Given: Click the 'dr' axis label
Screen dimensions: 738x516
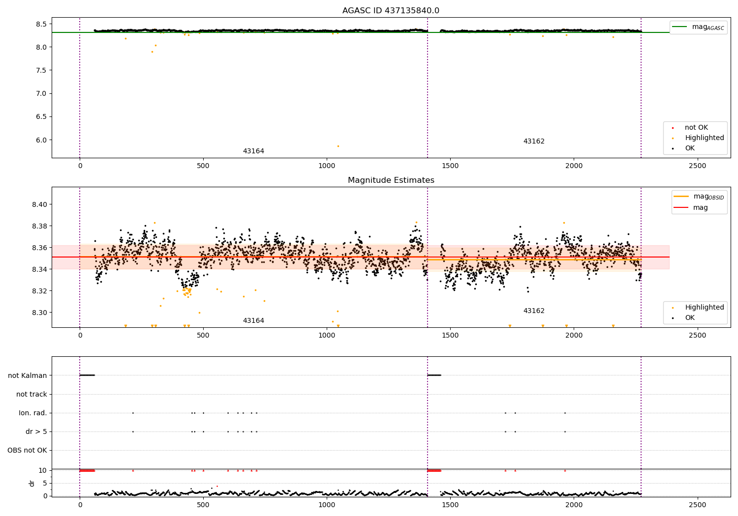Looking at the screenshot, I should pyautogui.click(x=32, y=483).
